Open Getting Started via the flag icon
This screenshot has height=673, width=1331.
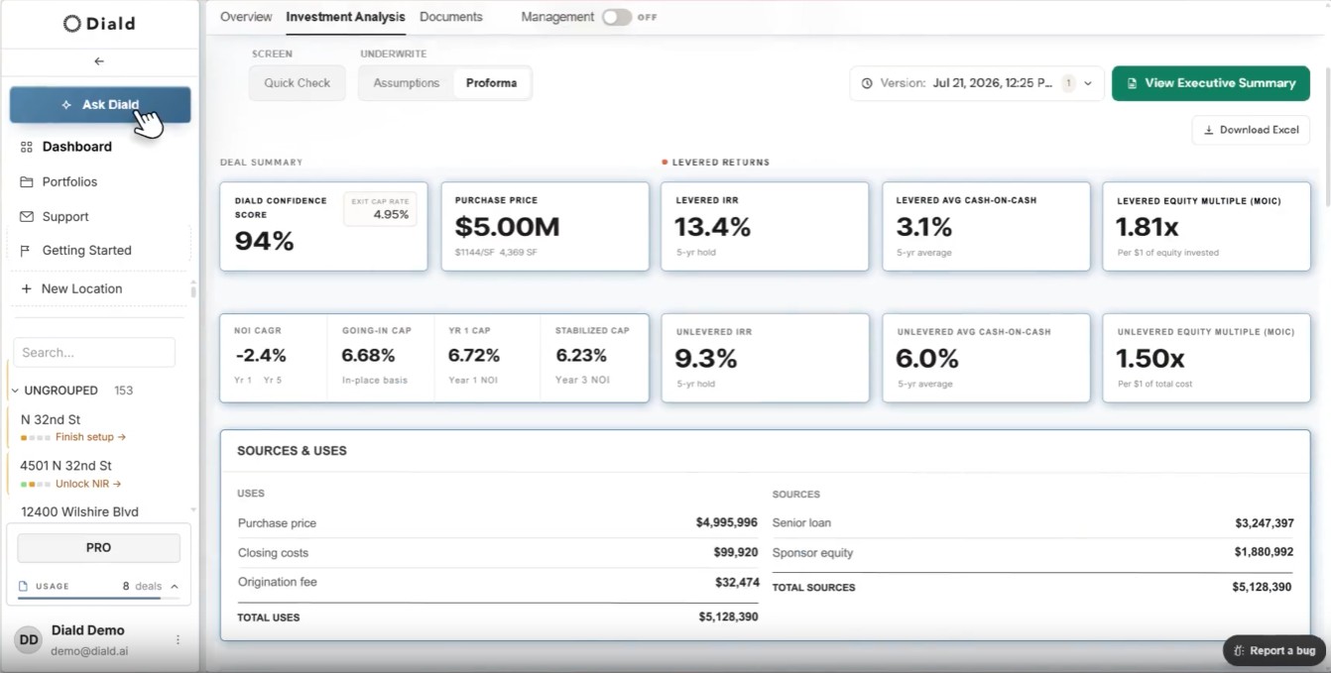[x=26, y=251]
